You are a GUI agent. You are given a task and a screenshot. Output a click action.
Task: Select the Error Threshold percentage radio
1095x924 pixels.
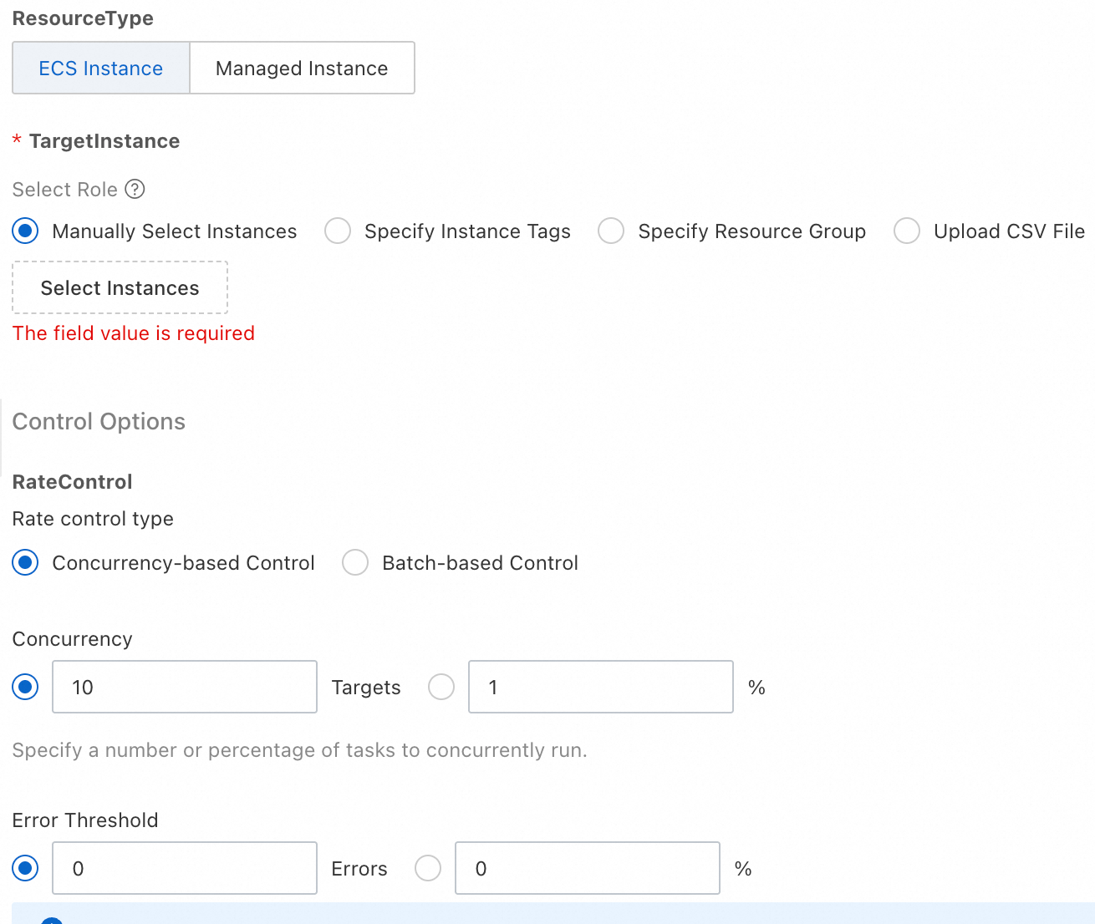pyautogui.click(x=428, y=869)
